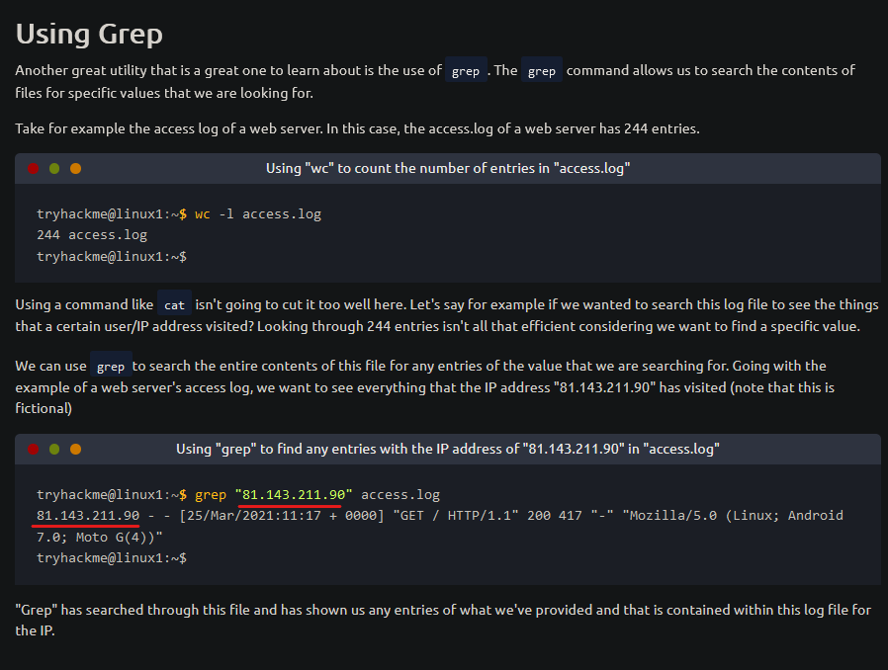The image size is (888, 670).
Task: Click the inline 'grep' code tag after 'We can use'
Action: point(111,366)
